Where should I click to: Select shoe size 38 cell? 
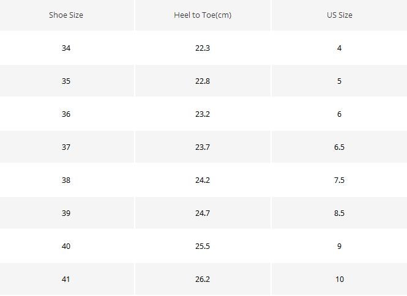pos(66,180)
